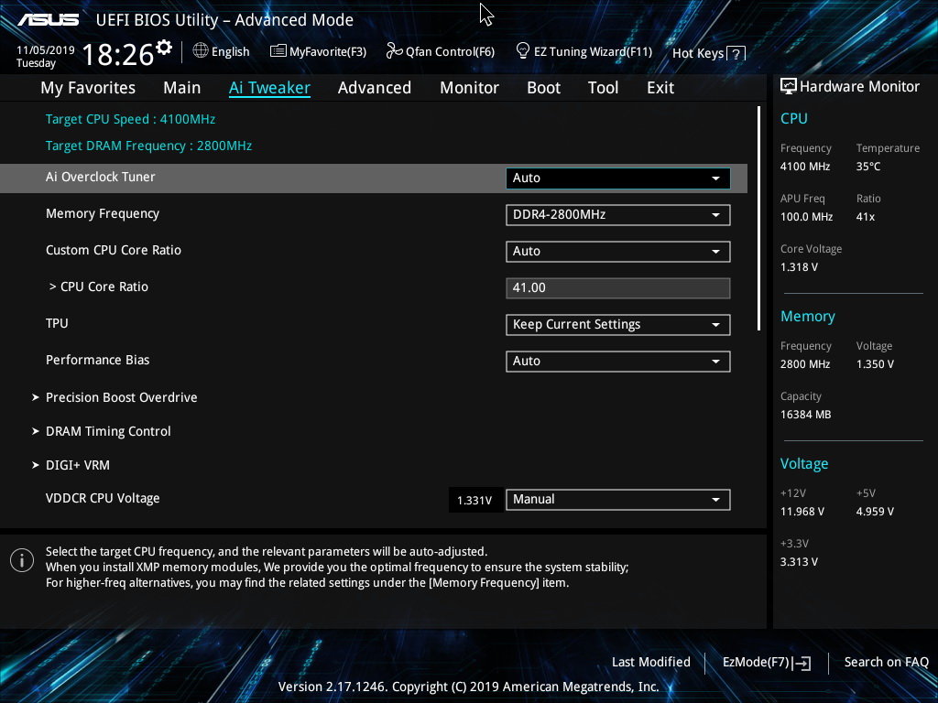
Task: Switch to the Main tab
Action: click(182, 88)
